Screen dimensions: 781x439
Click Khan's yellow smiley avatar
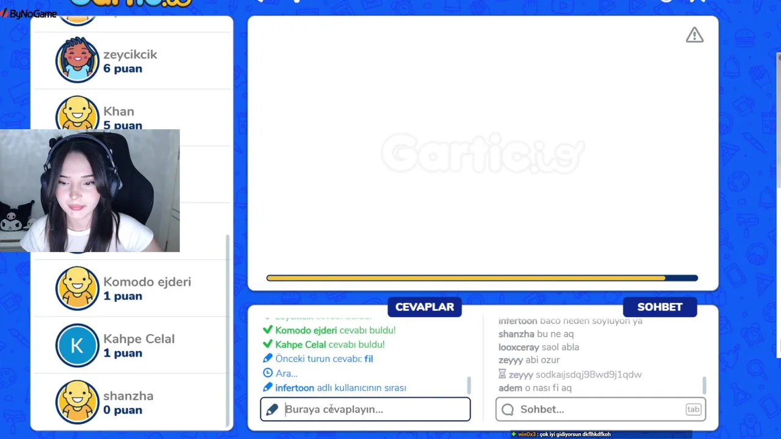click(x=77, y=113)
